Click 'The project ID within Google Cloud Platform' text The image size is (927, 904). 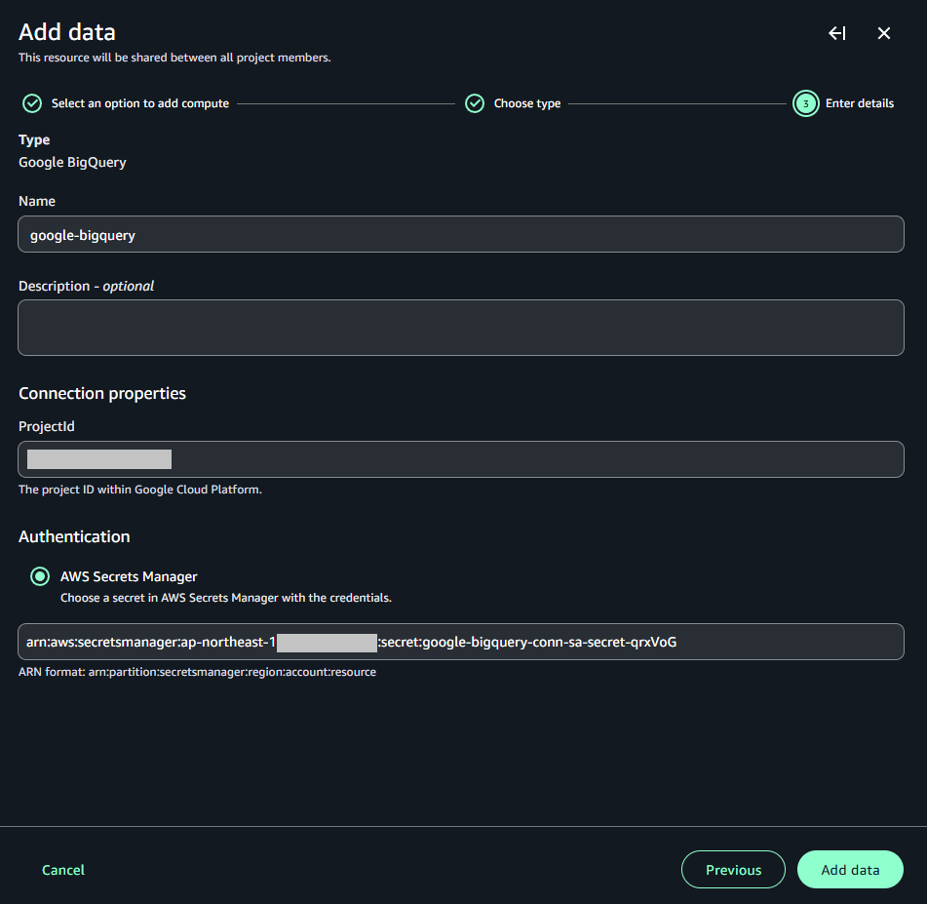coord(140,490)
